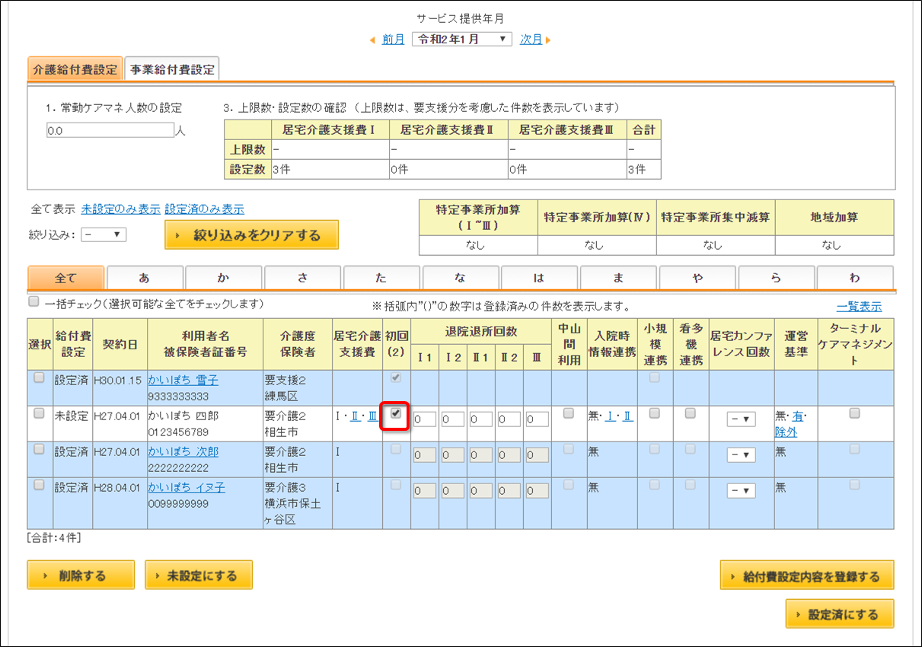This screenshot has height=647, width=922.
Task: Toggle 中山間利用 checkbox for かいぽち 四郎
Action: [569, 413]
